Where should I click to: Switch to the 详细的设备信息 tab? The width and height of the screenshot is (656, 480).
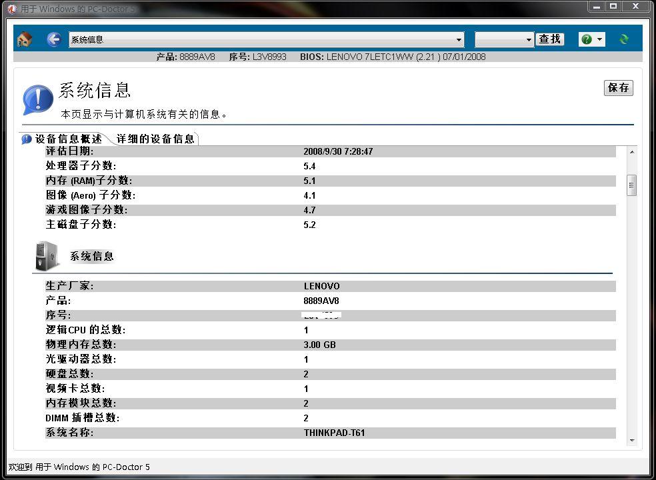(x=155, y=139)
